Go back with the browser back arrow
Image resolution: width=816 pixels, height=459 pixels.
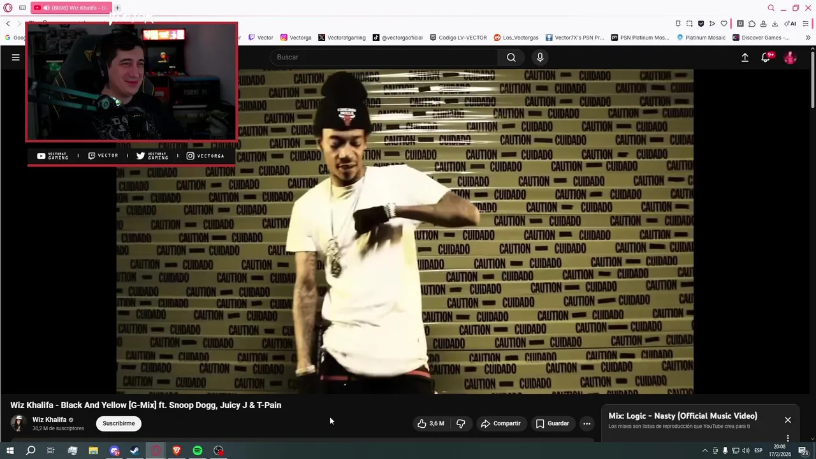(x=8, y=24)
